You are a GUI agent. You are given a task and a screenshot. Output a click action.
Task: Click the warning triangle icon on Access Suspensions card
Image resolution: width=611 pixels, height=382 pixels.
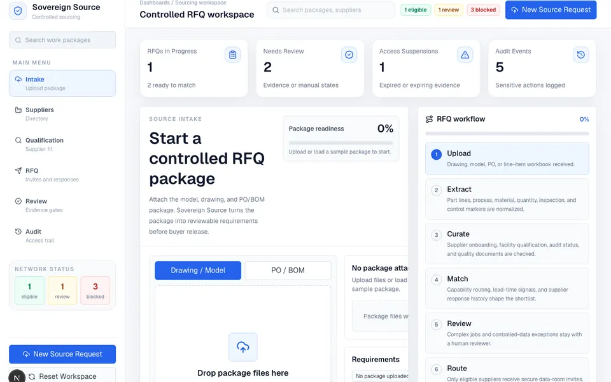(x=465, y=55)
